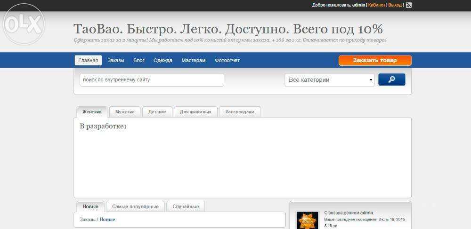This screenshot has height=229, width=471.
Task: Open the Фотоотчет menu item
Action: coord(227,60)
